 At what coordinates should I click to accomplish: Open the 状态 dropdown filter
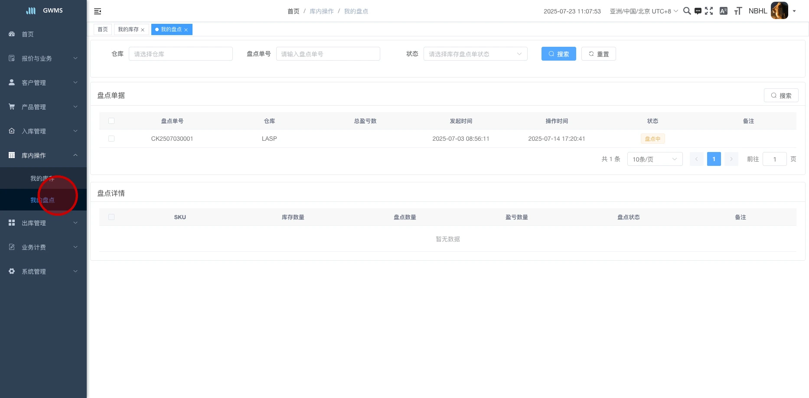point(475,54)
